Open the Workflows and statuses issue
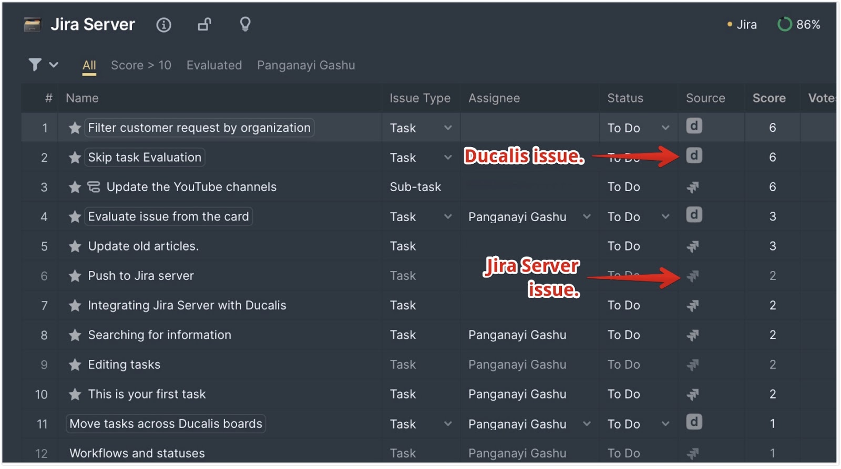 [137, 453]
